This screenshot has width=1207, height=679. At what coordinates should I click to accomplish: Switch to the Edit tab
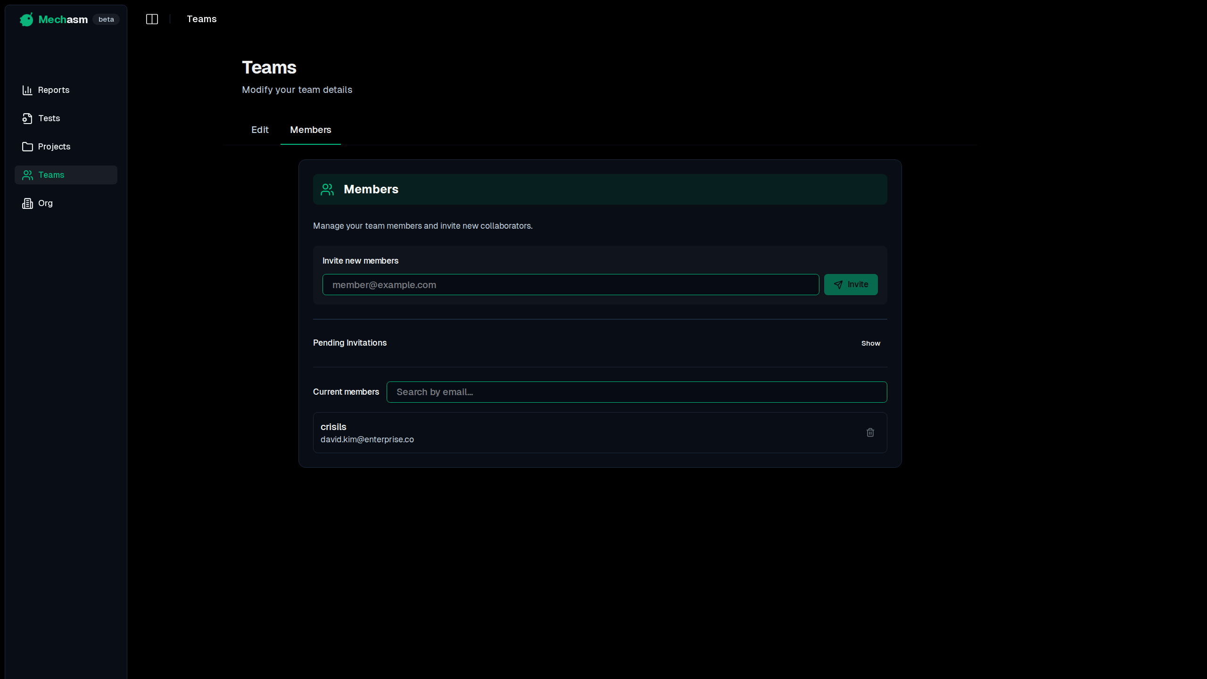click(x=260, y=130)
